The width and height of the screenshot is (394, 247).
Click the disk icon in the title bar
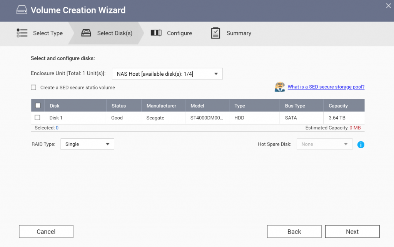[x=22, y=10]
